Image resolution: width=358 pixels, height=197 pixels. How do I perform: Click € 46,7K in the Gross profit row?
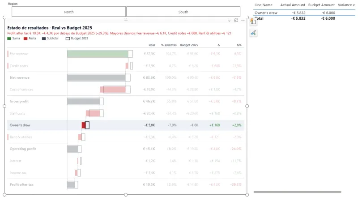tap(149, 101)
